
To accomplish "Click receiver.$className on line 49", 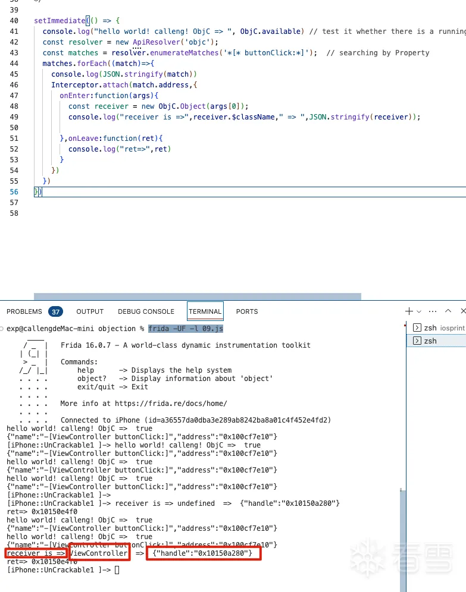I will [234, 117].
